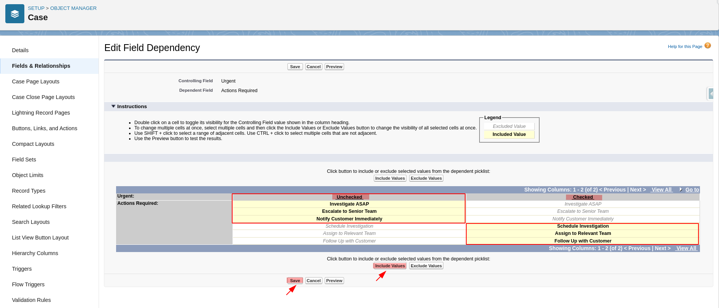Viewport: 719px width, 308px height.
Task: Click the upper Include Values button
Action: pyautogui.click(x=390, y=178)
